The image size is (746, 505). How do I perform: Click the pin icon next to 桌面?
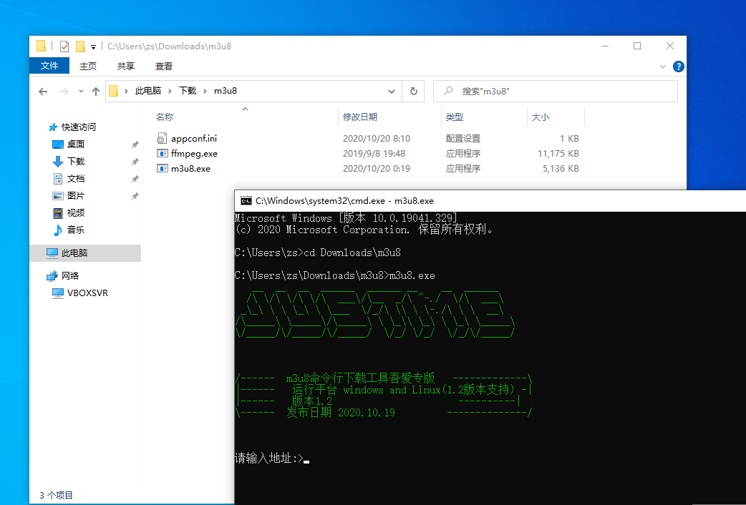click(x=135, y=144)
